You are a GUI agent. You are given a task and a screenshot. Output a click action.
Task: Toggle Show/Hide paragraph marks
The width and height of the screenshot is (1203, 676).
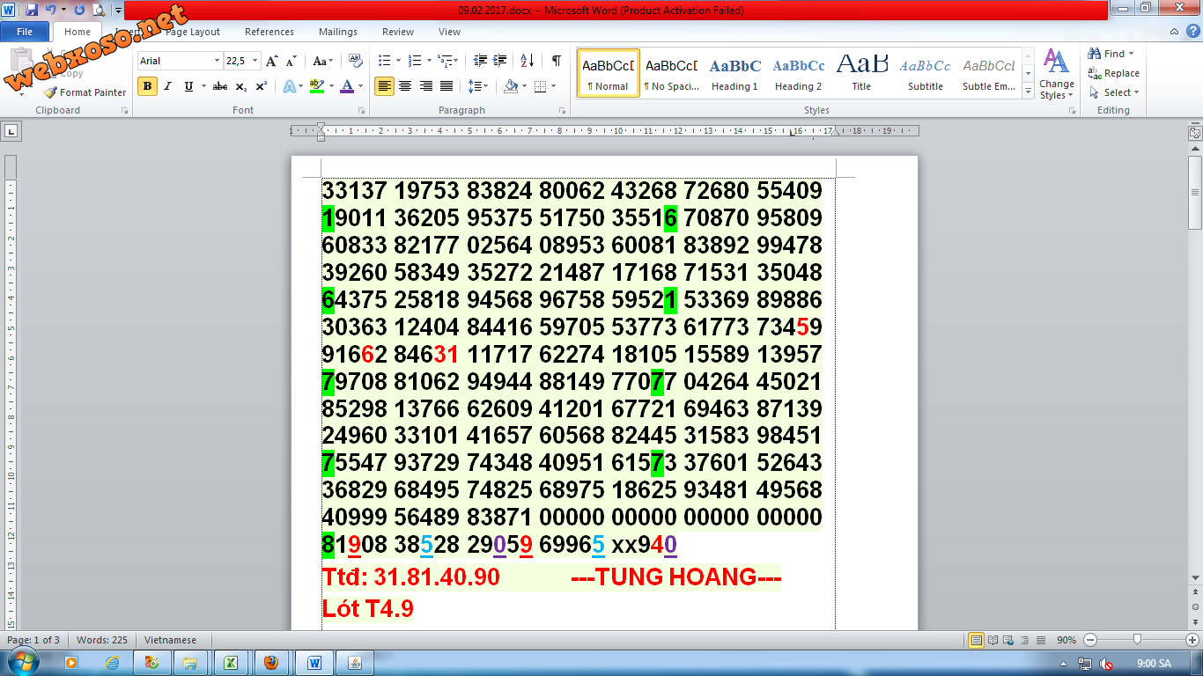click(x=556, y=61)
